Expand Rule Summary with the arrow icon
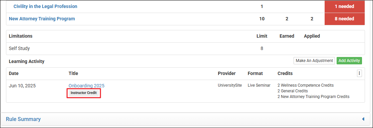The width and height of the screenshot is (373, 128). click(x=363, y=119)
